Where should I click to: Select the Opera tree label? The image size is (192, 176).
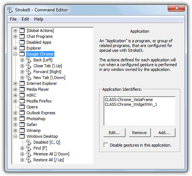pyautogui.click(x=32, y=107)
